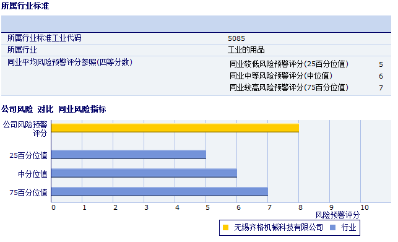Click the axis tick label 10

click(365, 207)
